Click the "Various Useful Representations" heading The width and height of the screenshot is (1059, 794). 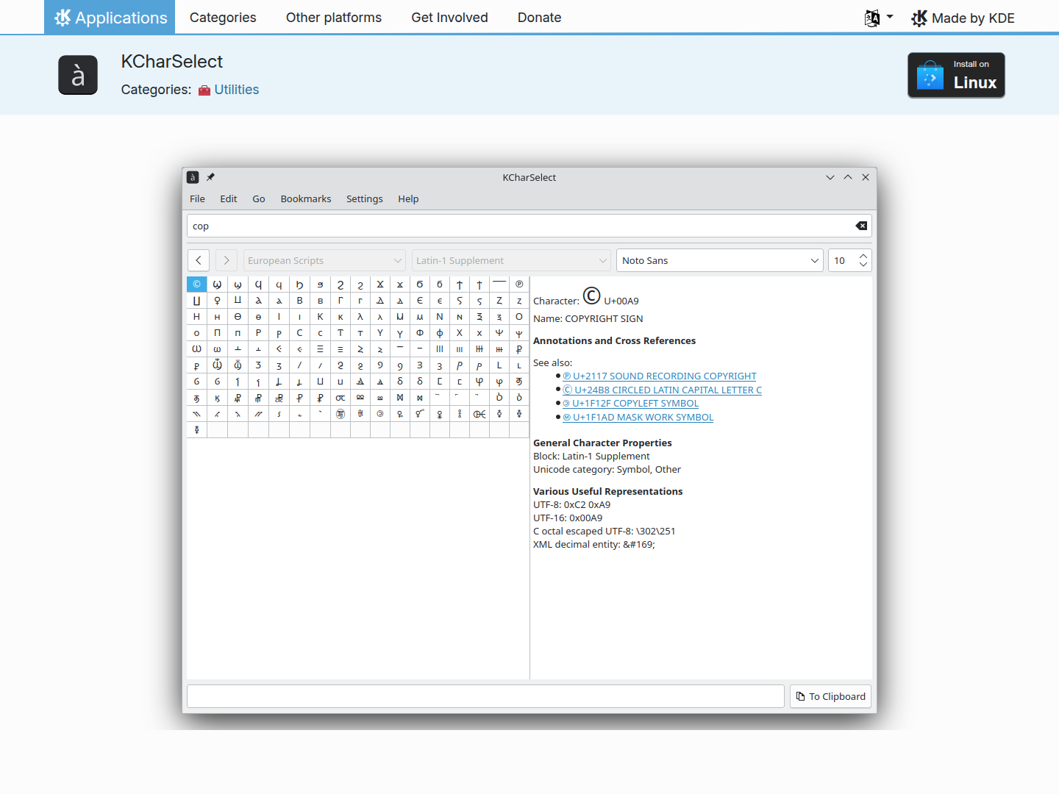click(x=607, y=492)
